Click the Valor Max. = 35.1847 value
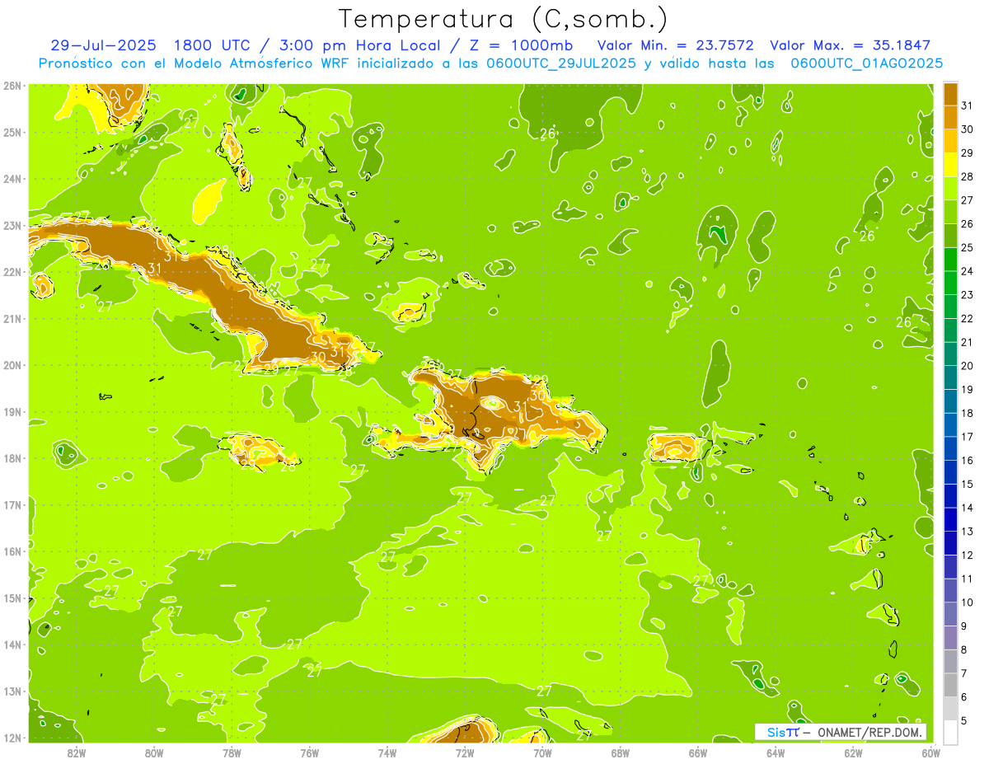 coord(850,45)
